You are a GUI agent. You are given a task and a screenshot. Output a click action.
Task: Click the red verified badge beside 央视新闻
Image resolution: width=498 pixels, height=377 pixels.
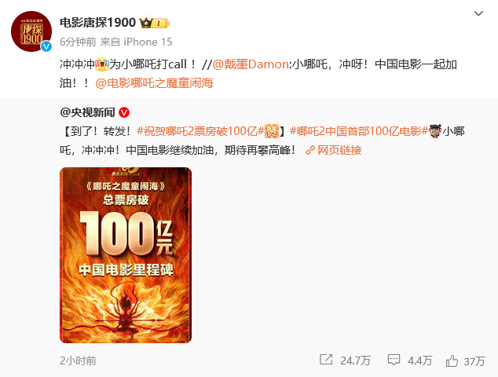(124, 112)
